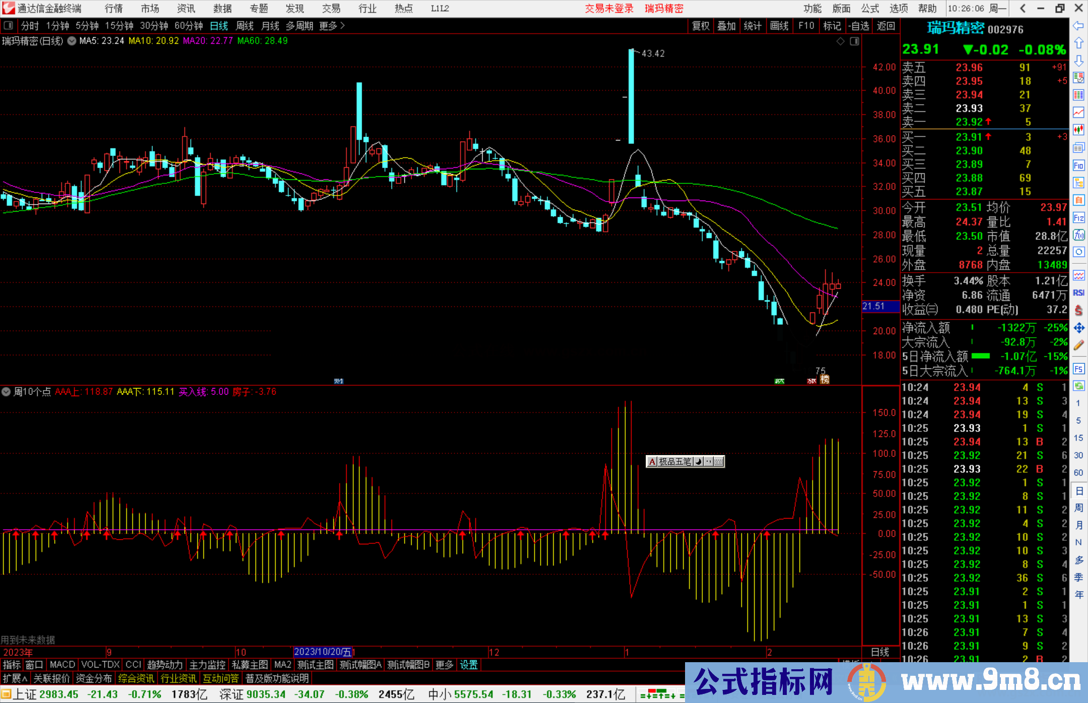Click the F10 company info sidebar icon

click(1078, 165)
